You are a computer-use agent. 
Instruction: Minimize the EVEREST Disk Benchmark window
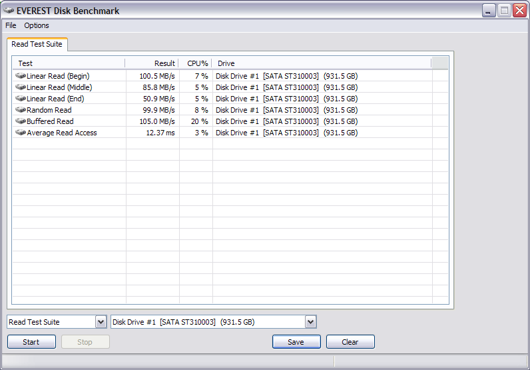point(489,11)
